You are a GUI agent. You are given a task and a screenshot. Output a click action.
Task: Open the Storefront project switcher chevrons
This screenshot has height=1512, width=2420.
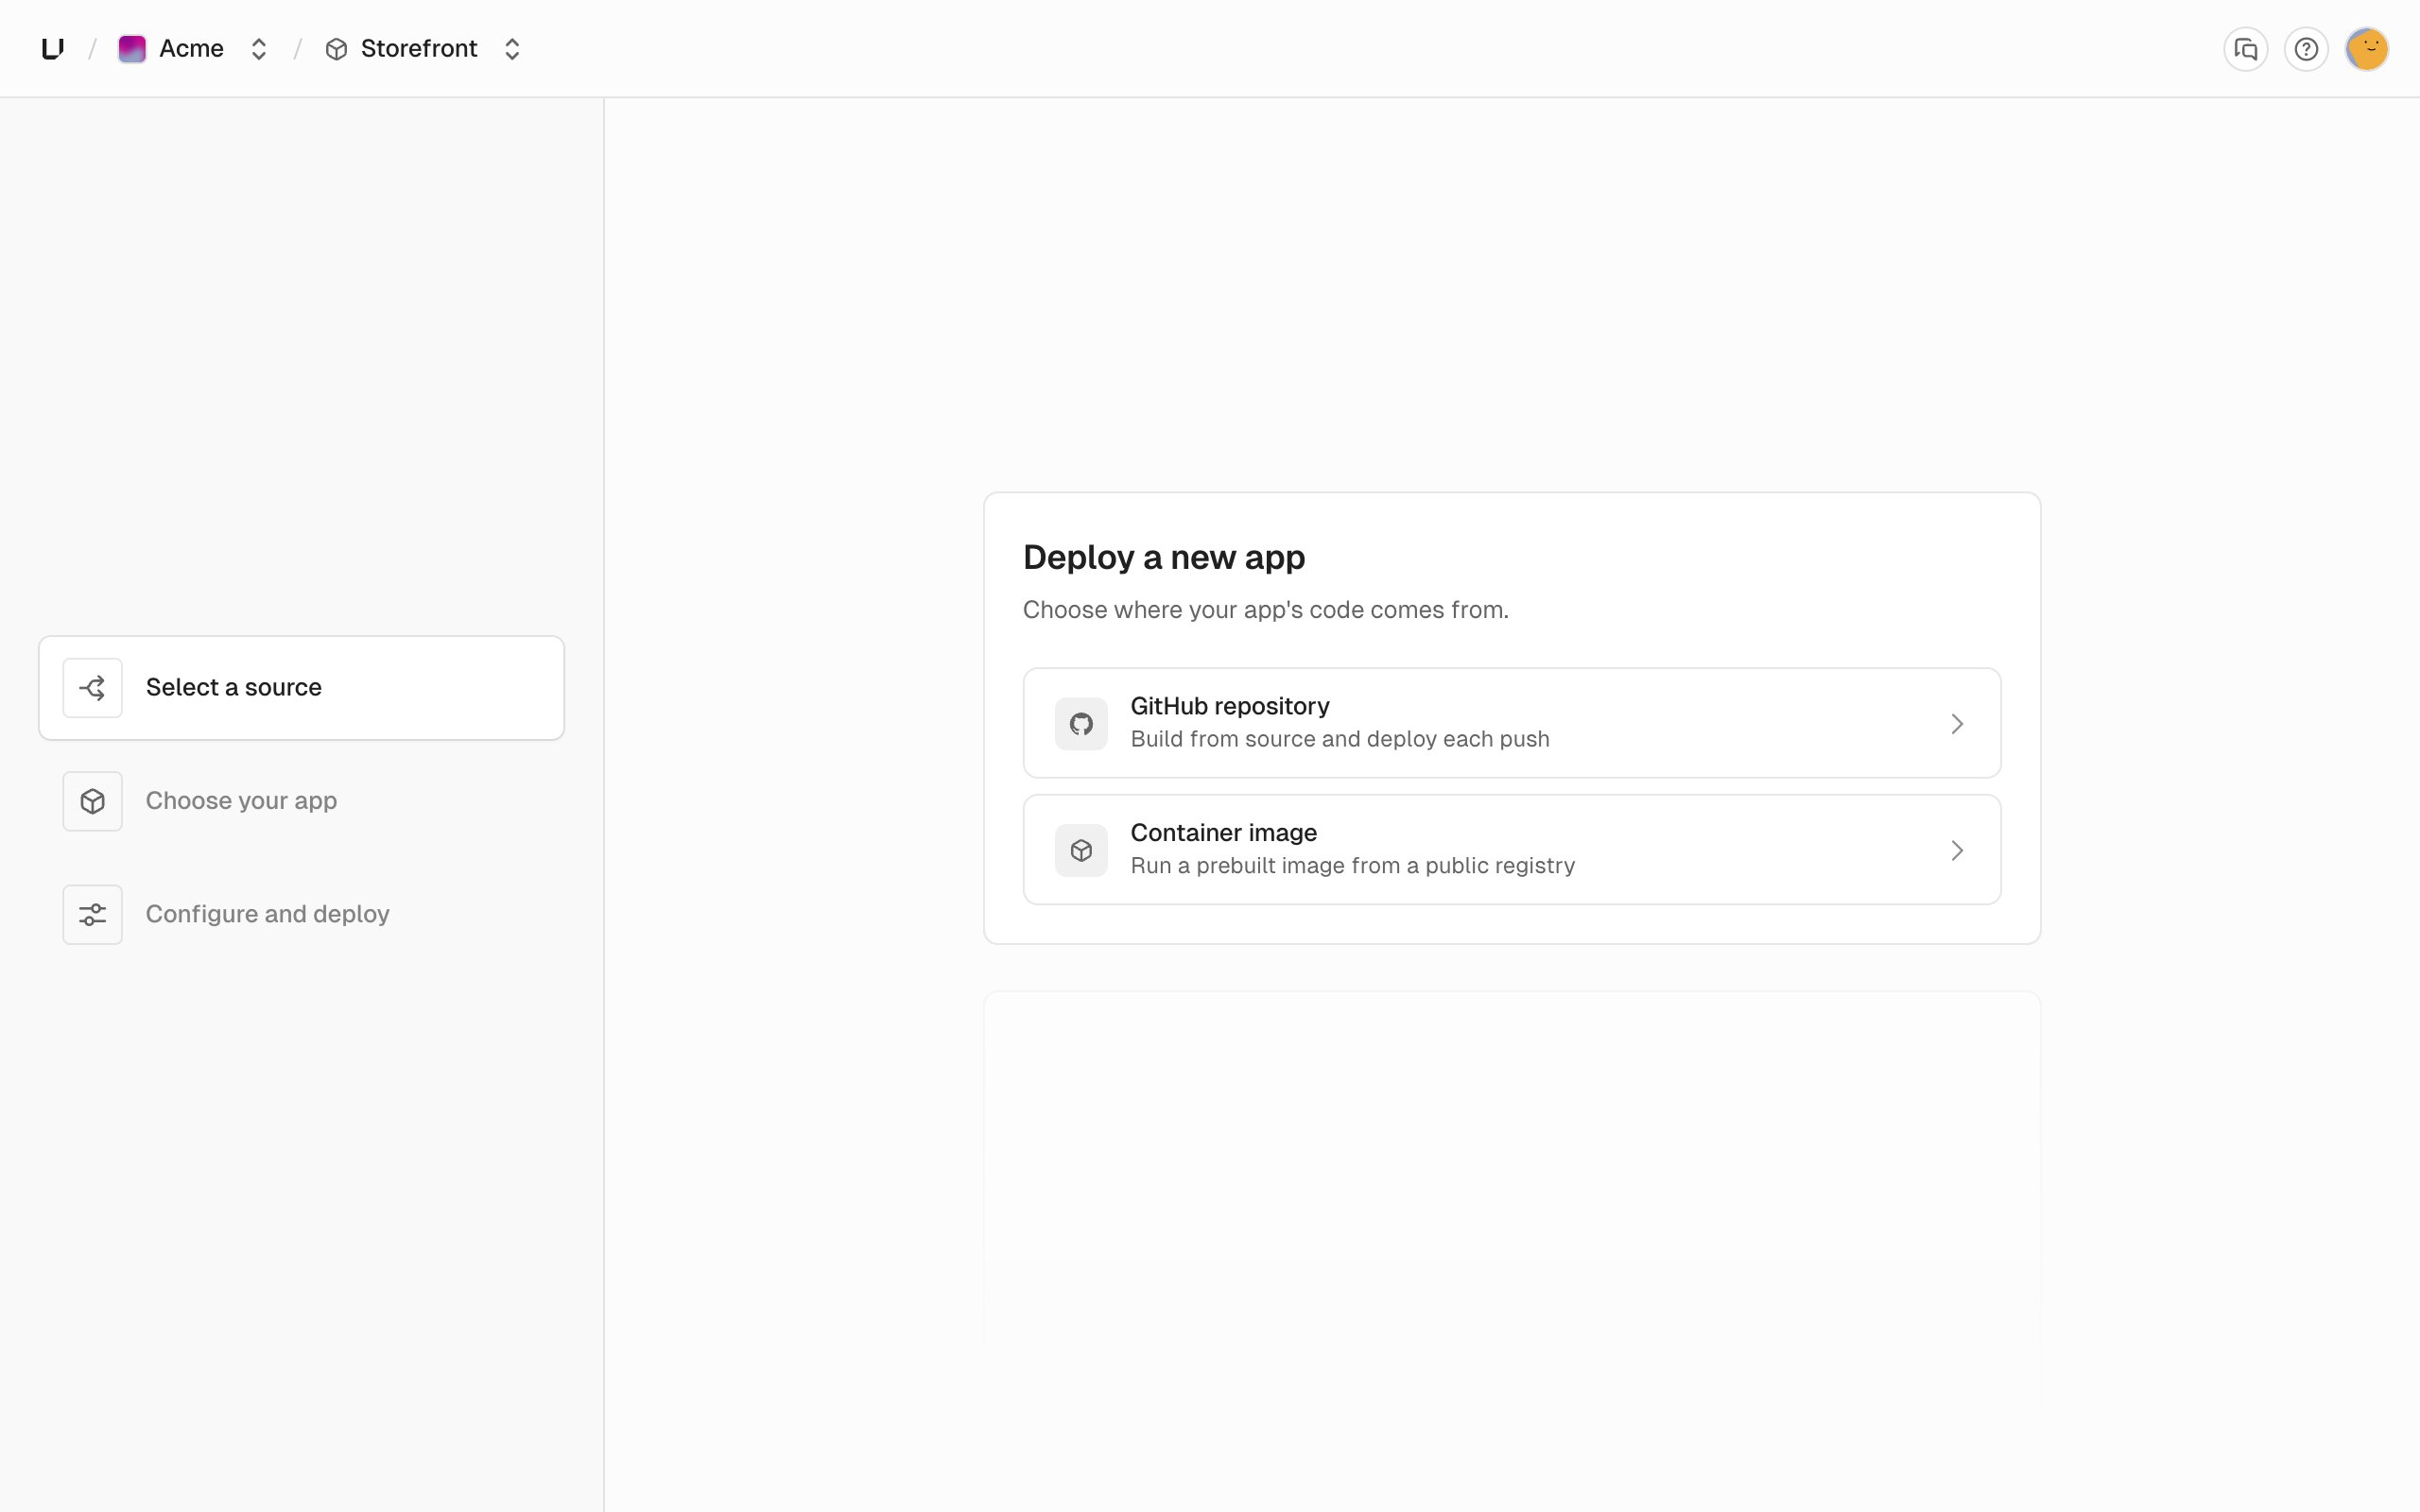click(512, 49)
